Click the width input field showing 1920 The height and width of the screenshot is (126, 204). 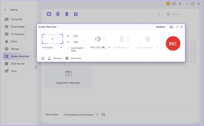pyautogui.click(x=77, y=36)
